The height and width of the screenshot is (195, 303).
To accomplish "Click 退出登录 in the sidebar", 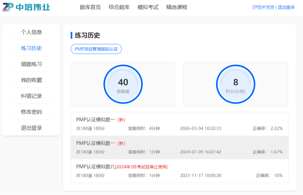I will click(x=31, y=128).
